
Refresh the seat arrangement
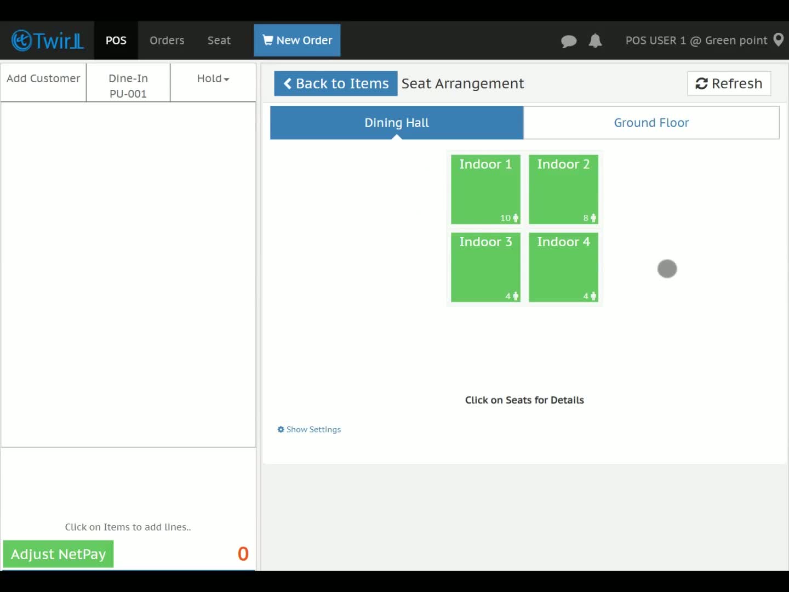click(x=729, y=83)
